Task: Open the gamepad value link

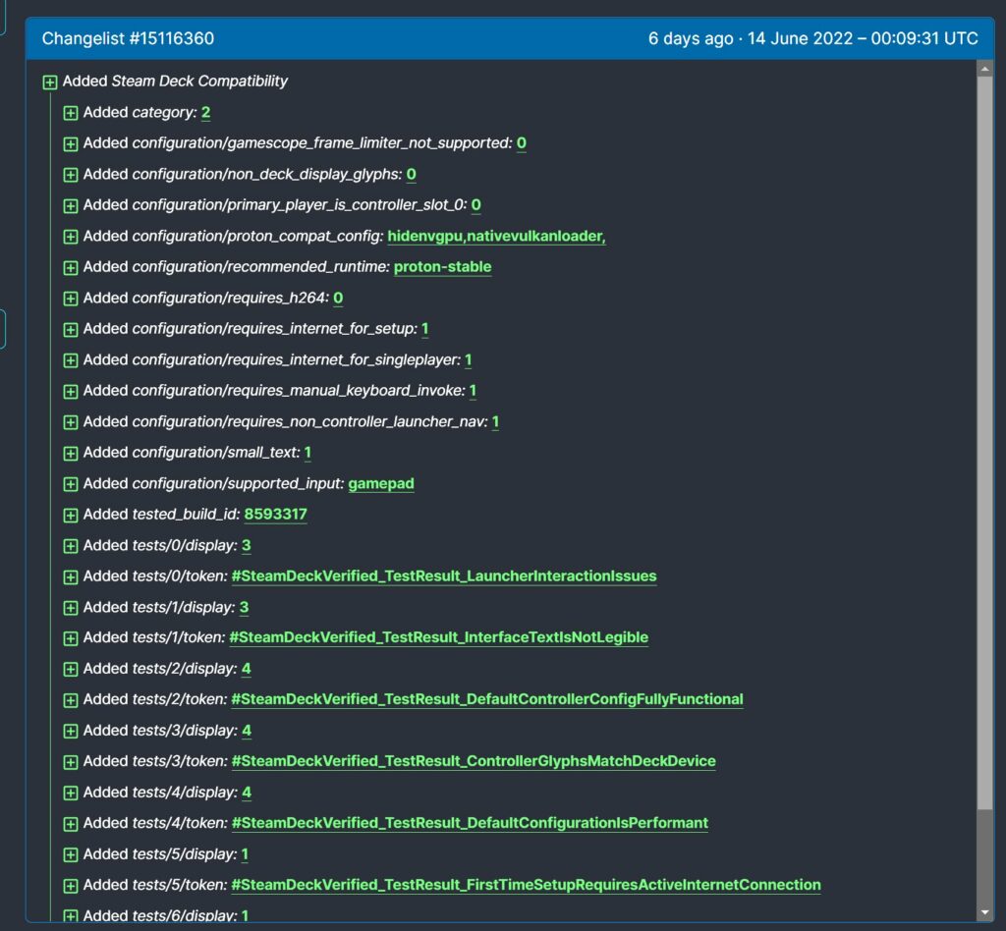Action: point(381,483)
